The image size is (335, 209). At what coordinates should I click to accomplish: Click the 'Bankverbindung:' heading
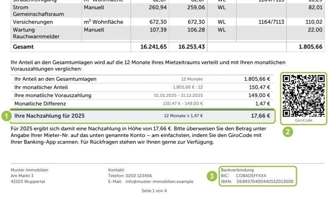(238, 170)
